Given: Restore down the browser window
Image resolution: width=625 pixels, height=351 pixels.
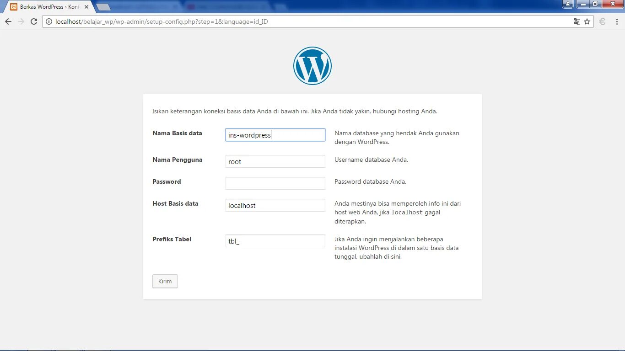Looking at the screenshot, I should (x=595, y=4).
